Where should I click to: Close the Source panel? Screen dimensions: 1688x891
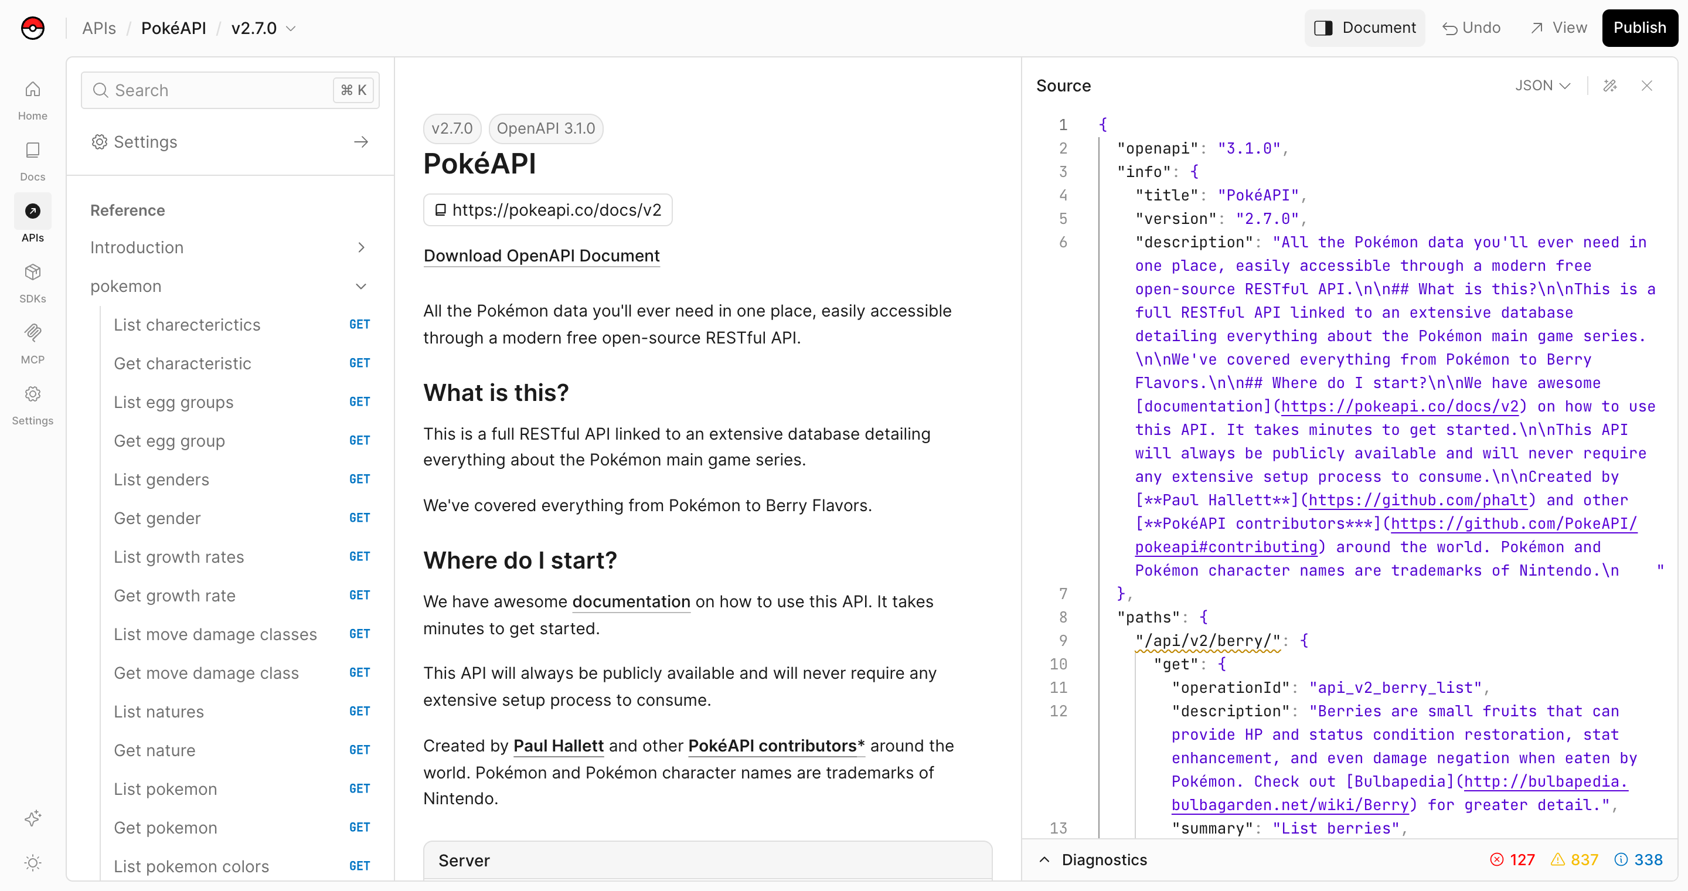(1646, 86)
